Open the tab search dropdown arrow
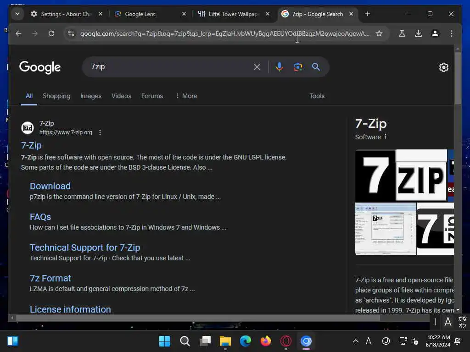 [x=17, y=14]
